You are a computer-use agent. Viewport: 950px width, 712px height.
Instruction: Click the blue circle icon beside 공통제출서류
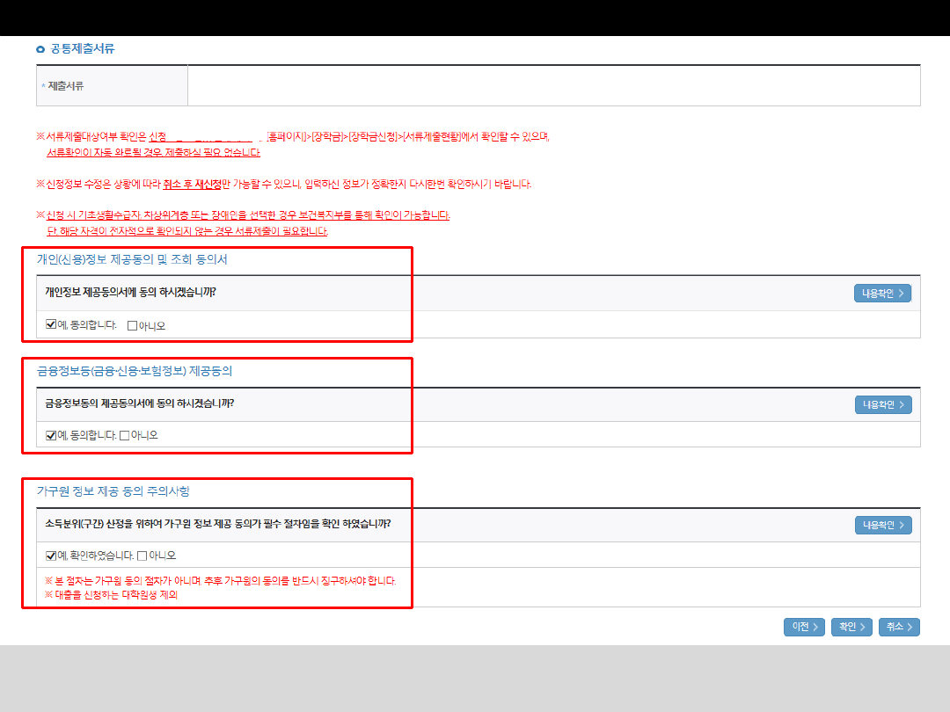coord(40,49)
